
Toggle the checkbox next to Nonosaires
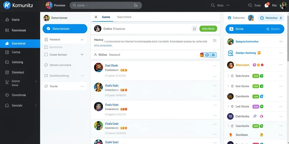click(46, 47)
